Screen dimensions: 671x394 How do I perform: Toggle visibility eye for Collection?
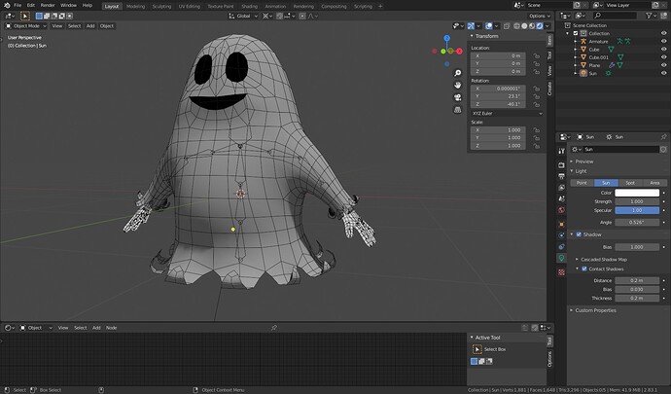tap(664, 33)
